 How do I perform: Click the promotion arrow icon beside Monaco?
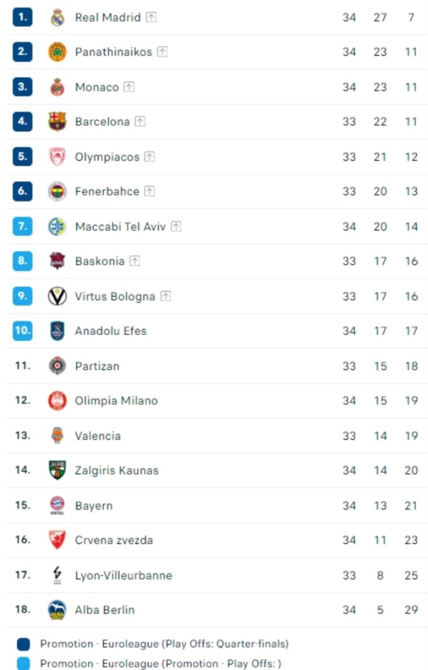[x=129, y=87]
